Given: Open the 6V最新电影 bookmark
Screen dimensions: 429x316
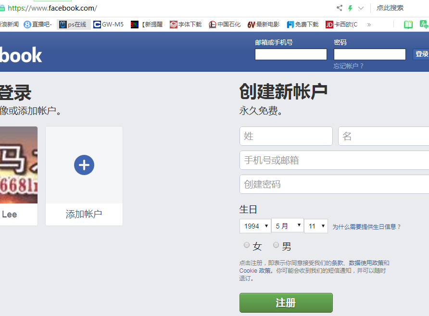Looking at the screenshot, I should pos(263,25).
